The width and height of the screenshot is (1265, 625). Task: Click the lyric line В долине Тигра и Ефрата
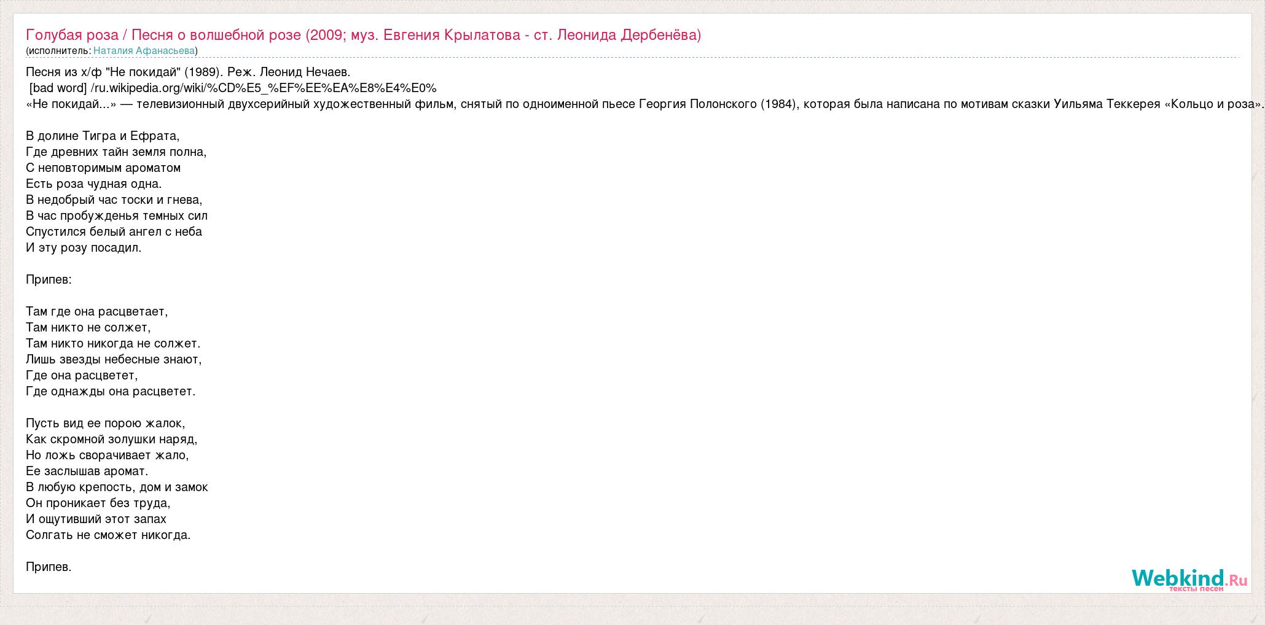[x=103, y=136]
